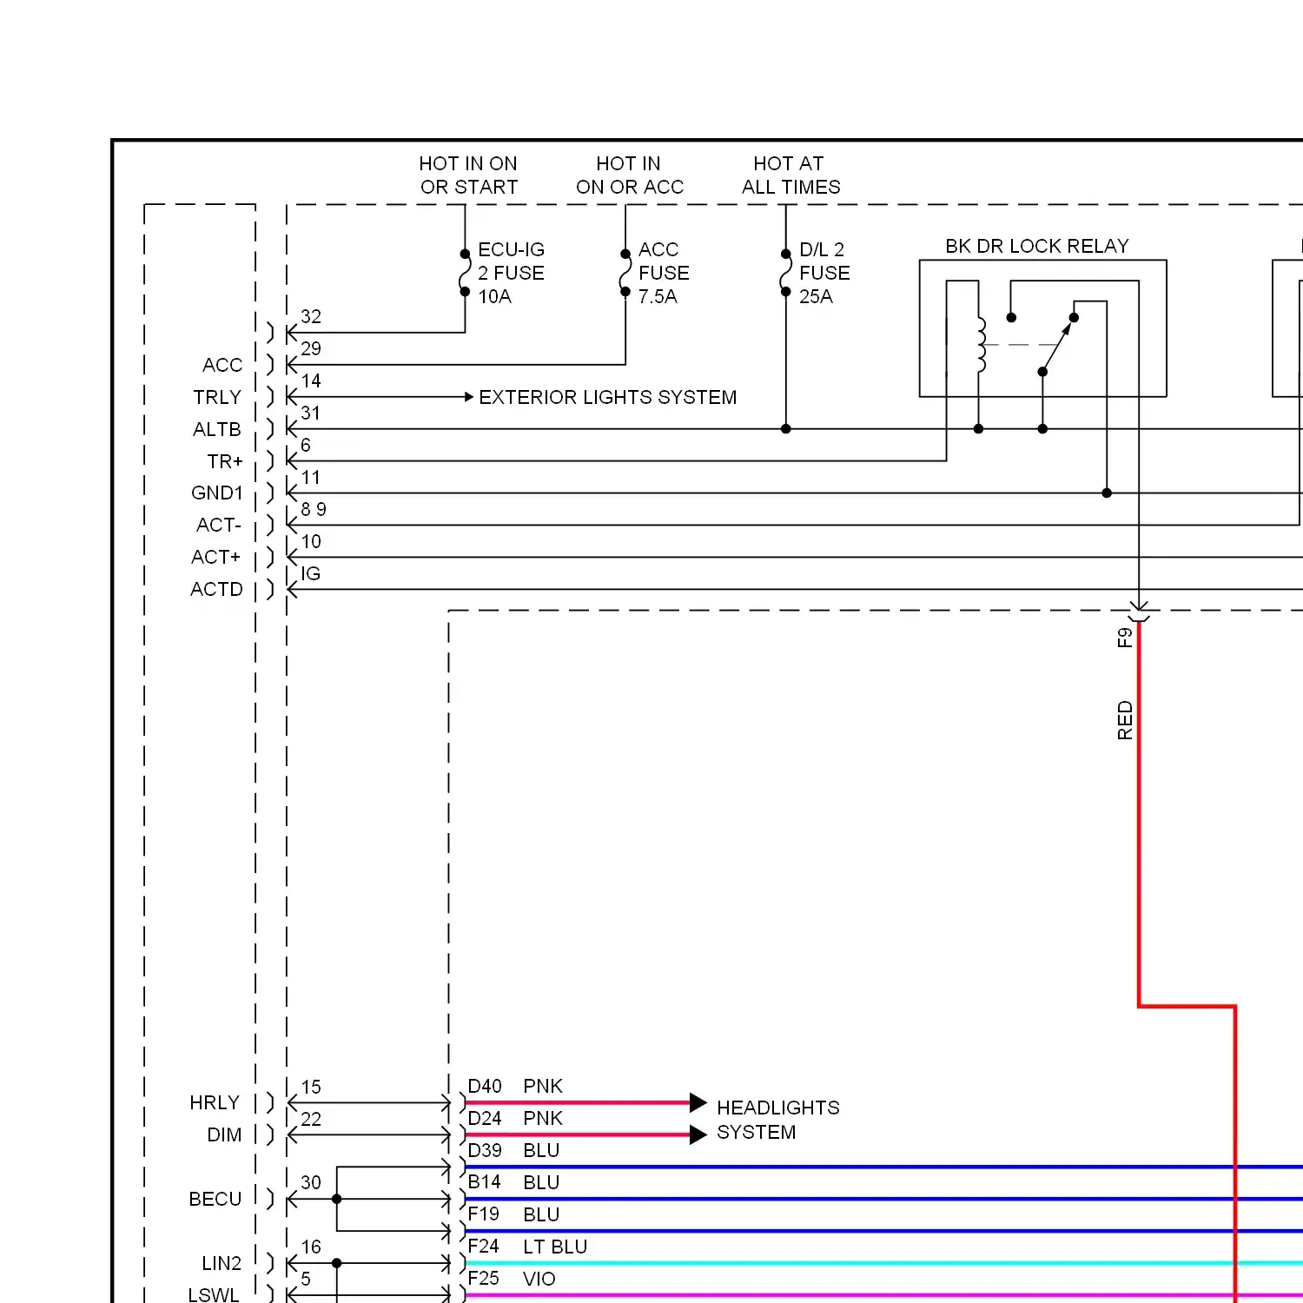The image size is (1303, 1303).
Task: Click the F9 connector label
Action: [1125, 638]
